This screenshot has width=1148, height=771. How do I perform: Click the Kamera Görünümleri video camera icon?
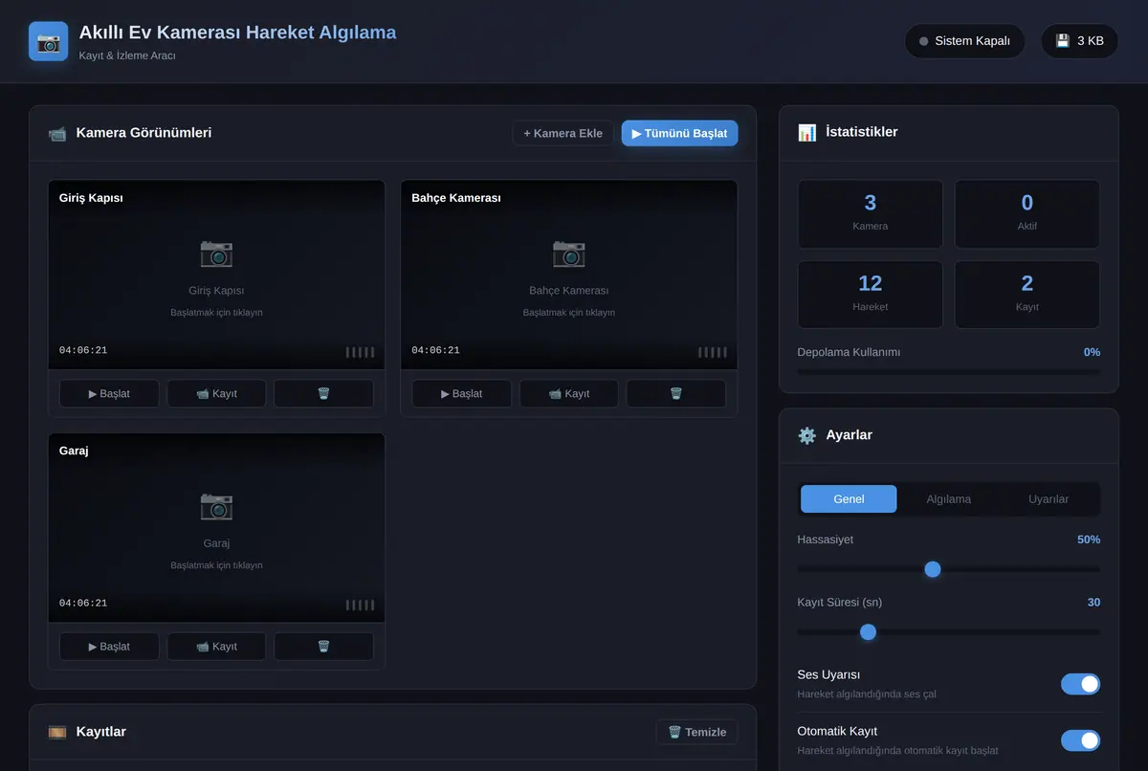click(x=57, y=133)
